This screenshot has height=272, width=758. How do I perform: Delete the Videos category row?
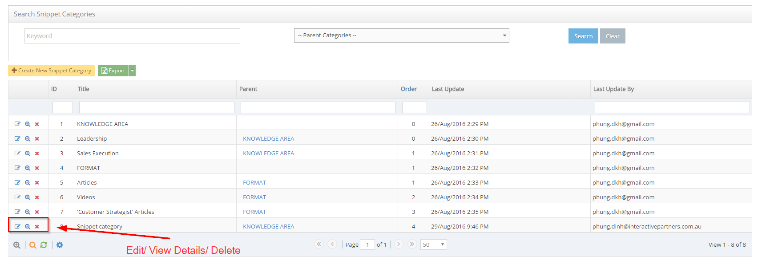[37, 197]
